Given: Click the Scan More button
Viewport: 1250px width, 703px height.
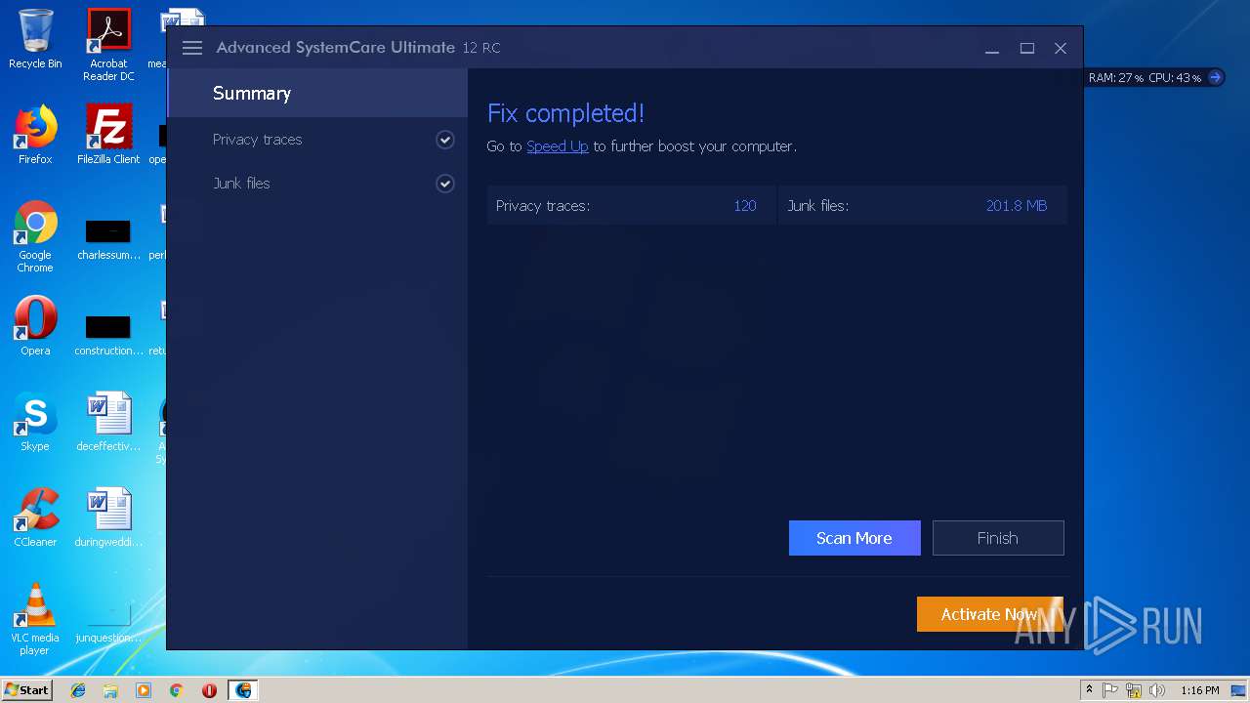Looking at the screenshot, I should [854, 538].
